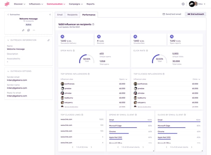Image resolution: width=211 pixels, height=155 pixels.
Task: Click Send test email
Action: [x=172, y=14]
